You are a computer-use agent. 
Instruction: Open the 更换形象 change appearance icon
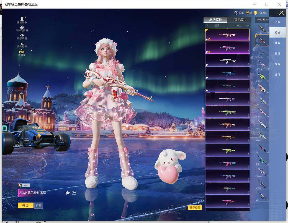22,20
